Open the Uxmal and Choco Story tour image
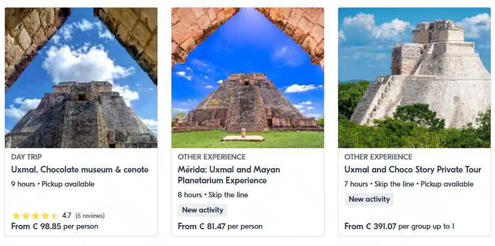The height and width of the screenshot is (246, 495). click(414, 78)
